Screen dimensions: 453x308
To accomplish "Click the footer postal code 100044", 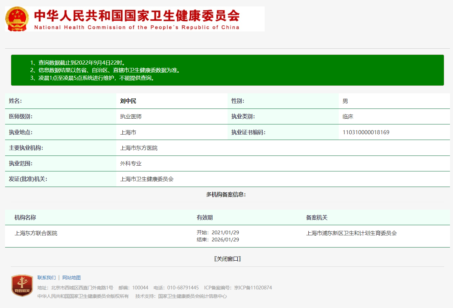I will tap(140, 288).
